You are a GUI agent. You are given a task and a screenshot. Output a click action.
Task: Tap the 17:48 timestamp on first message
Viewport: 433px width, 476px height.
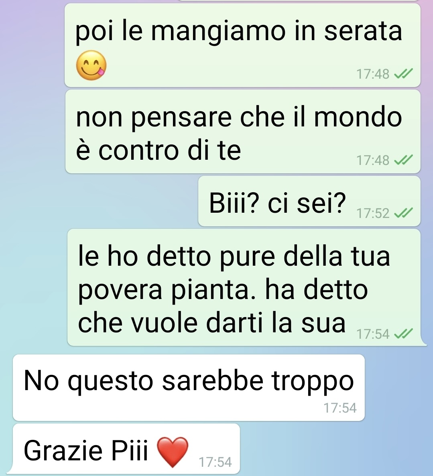[373, 74]
